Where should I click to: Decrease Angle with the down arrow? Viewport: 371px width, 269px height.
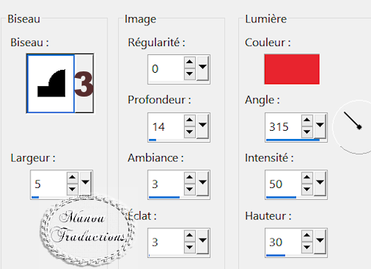[x=307, y=132]
